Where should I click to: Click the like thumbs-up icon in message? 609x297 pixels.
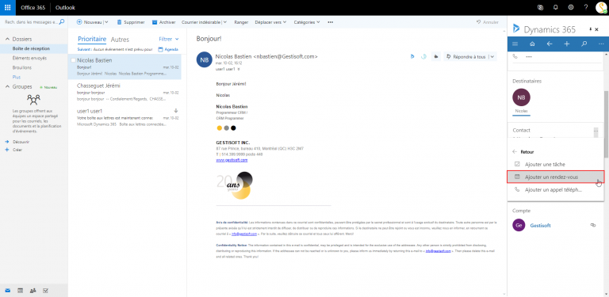pos(436,56)
